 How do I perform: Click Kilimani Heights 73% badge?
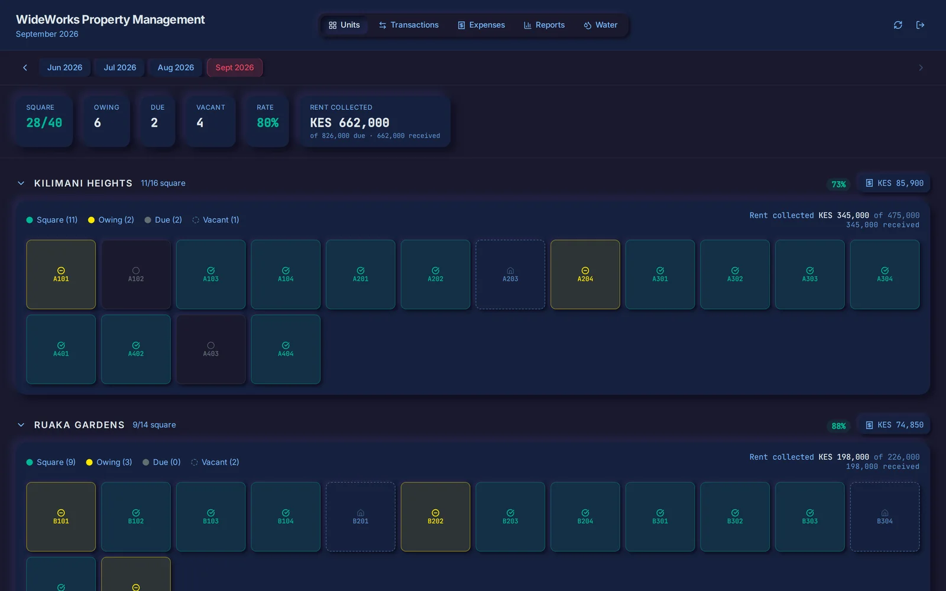[838, 184]
